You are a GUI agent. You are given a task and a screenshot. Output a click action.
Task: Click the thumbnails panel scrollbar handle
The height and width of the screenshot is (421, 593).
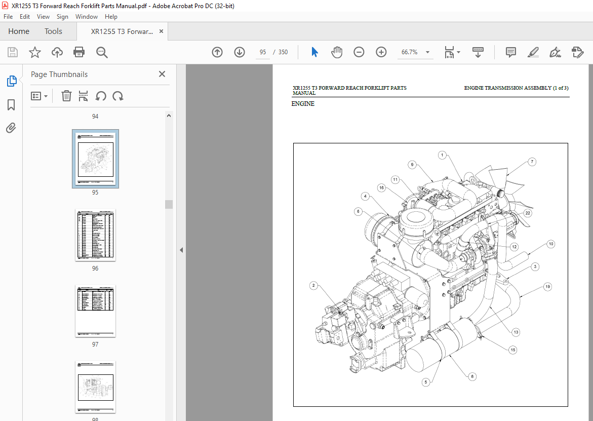point(169,204)
